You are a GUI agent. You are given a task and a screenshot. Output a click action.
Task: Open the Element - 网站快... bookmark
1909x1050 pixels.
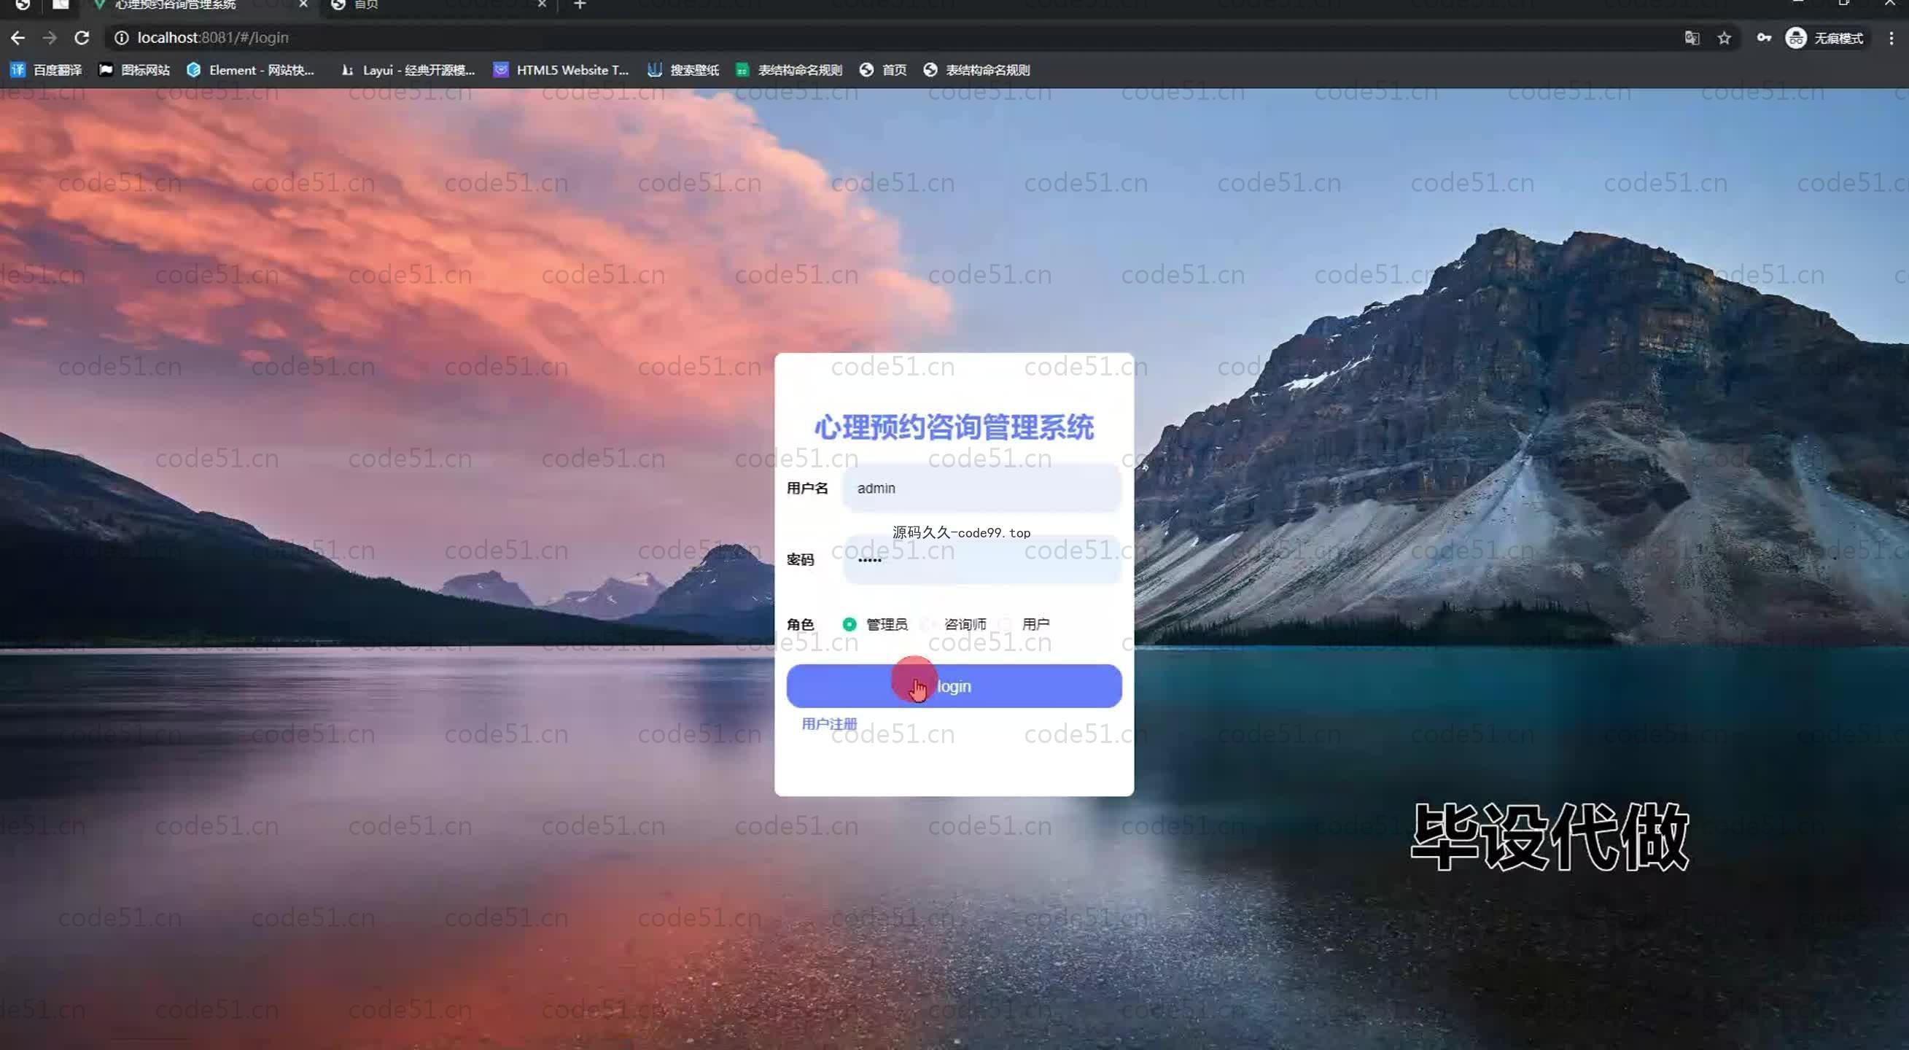click(x=251, y=70)
